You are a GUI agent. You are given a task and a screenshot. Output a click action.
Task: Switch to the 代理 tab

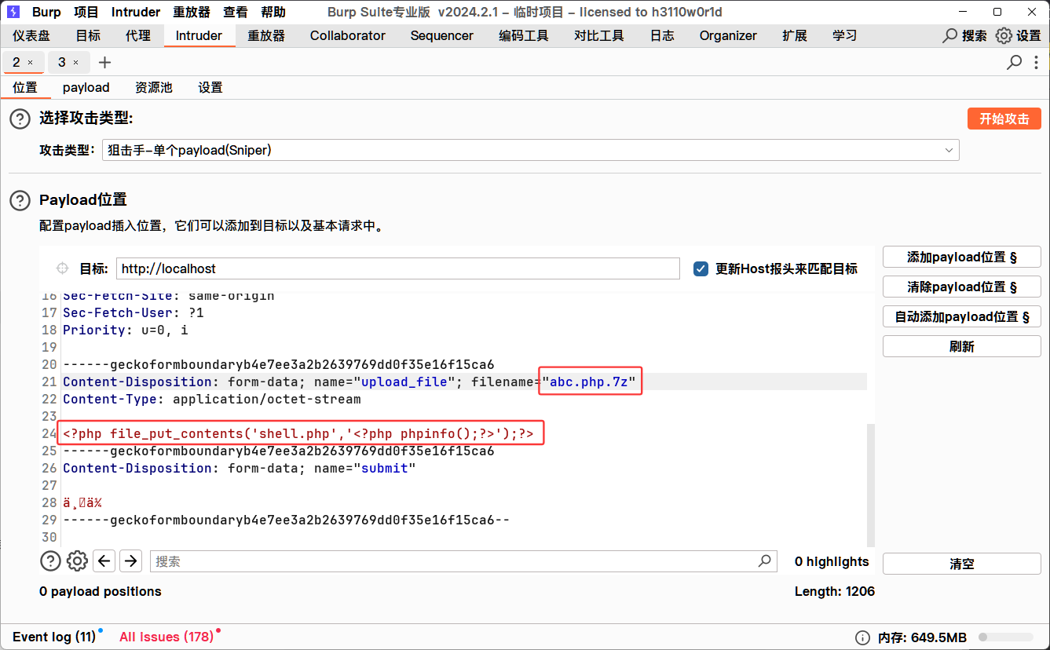[x=138, y=36]
